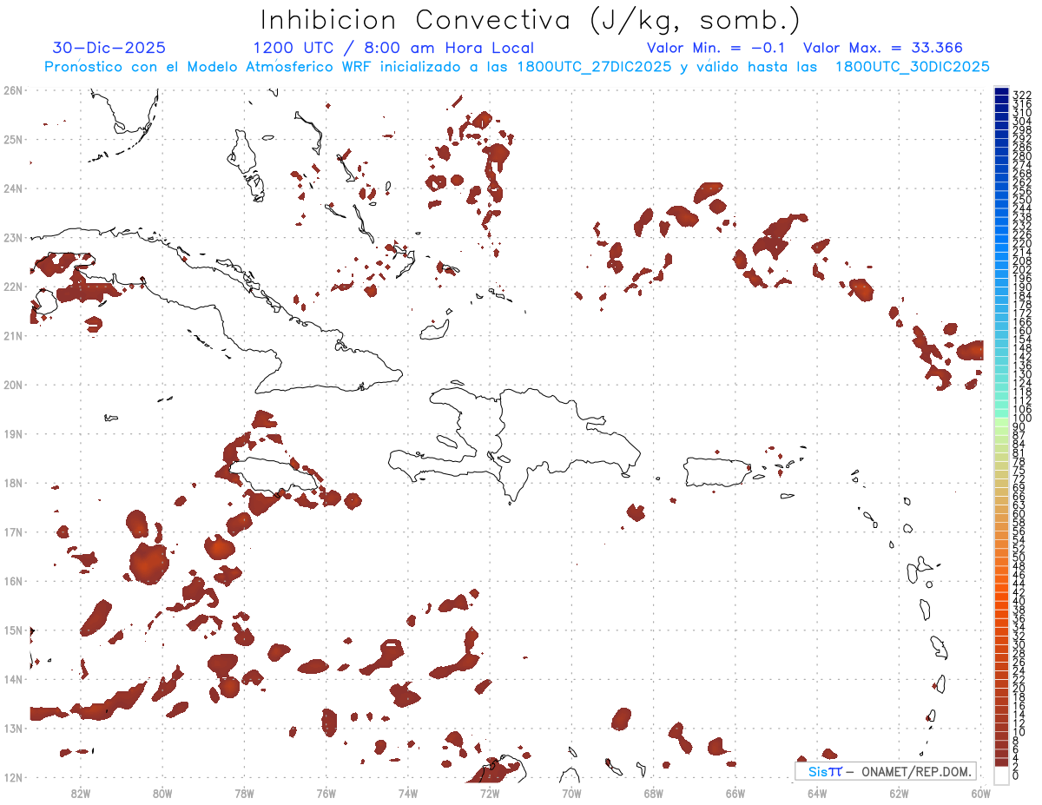The image size is (1042, 805).
Task: Click the 64W longitude label
Action: [x=817, y=793]
